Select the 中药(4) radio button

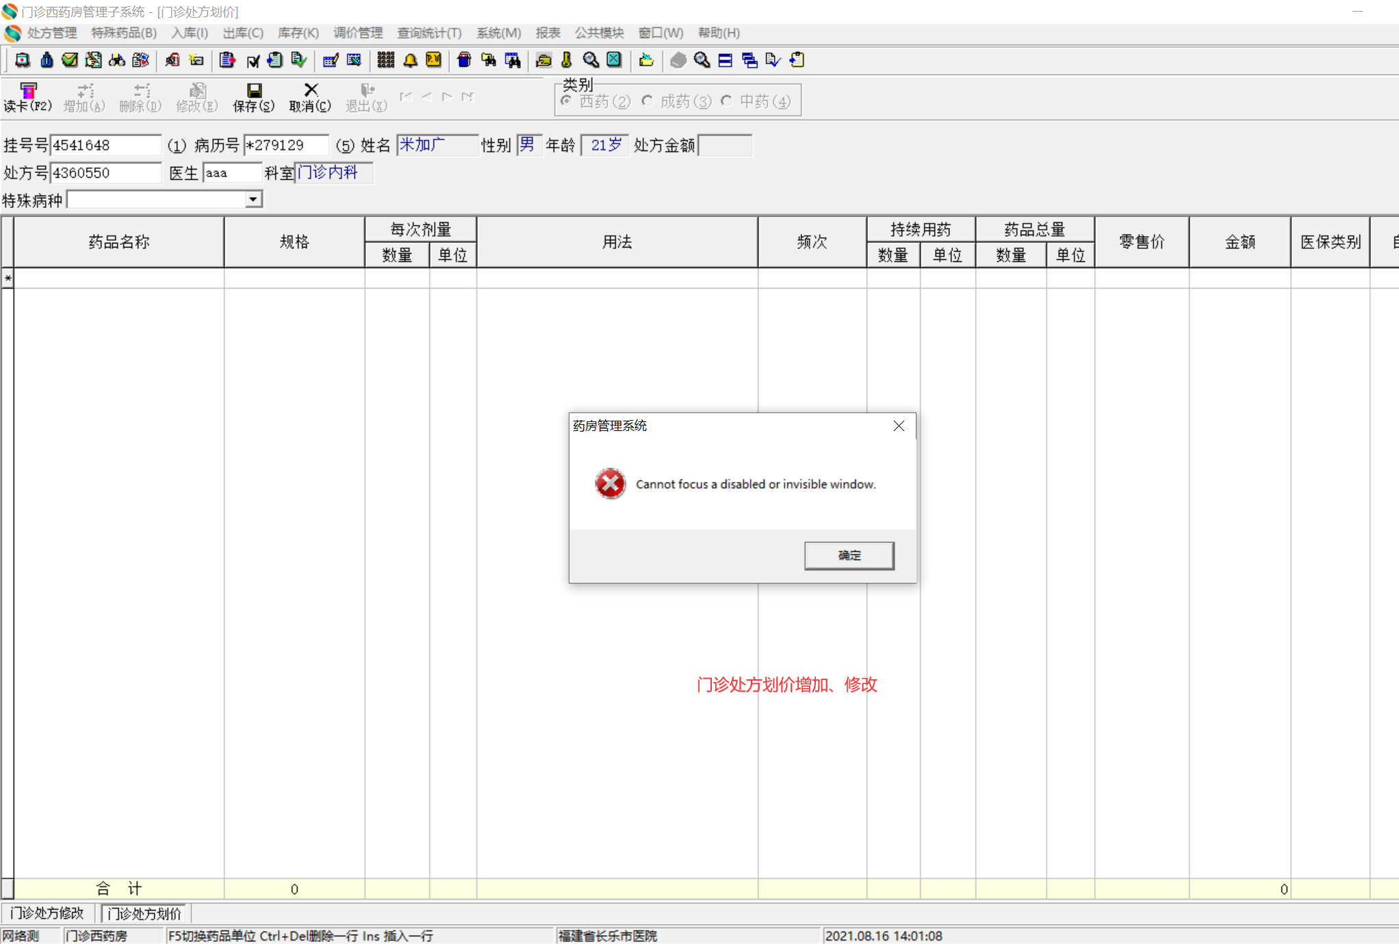(726, 101)
